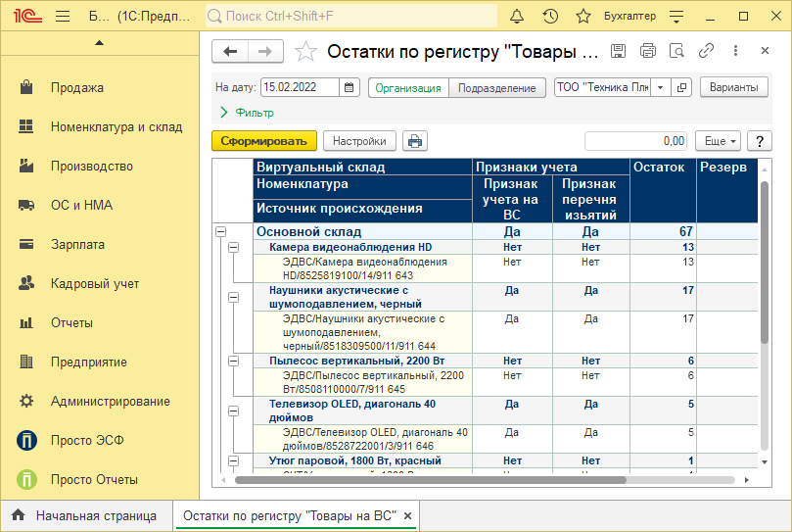Click the report horizontal scrollbar

coord(431,480)
